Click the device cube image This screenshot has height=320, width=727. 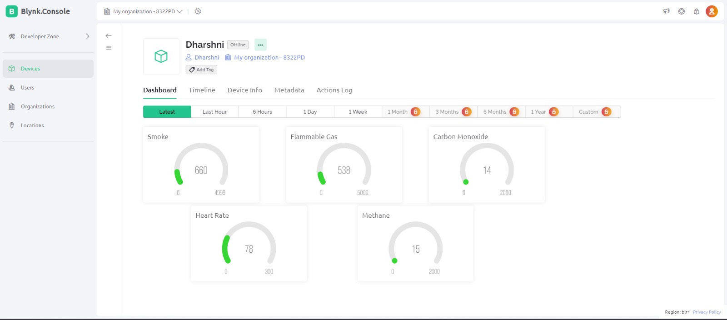click(x=161, y=56)
